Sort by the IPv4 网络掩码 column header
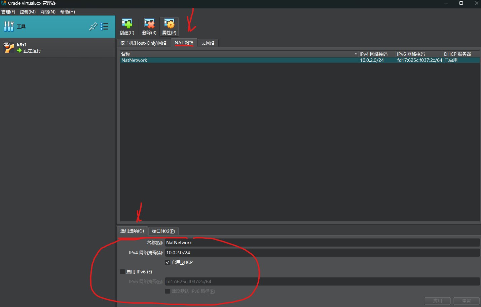Screen dimensions: 481x307 [x=377, y=54]
